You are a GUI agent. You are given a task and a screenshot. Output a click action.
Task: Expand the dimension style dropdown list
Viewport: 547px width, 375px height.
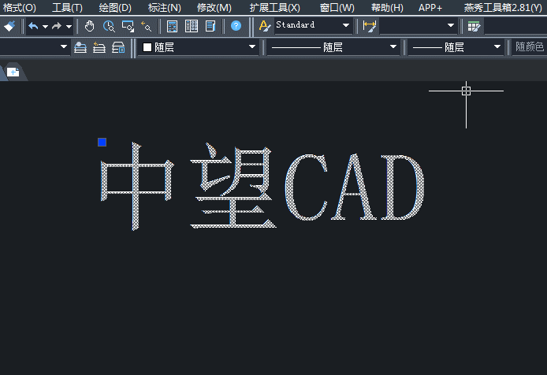[451, 26]
